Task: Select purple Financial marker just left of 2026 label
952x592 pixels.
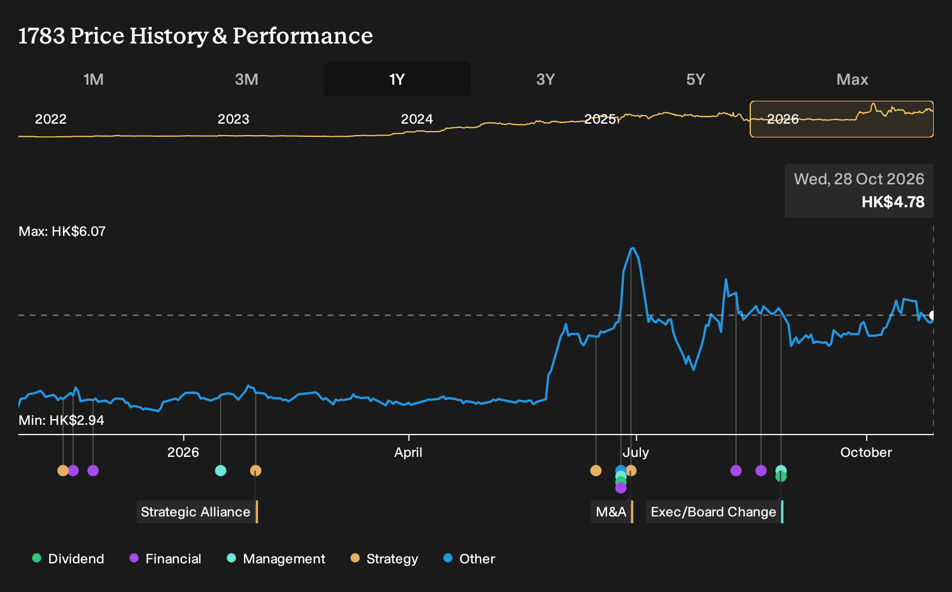Action: [x=93, y=471]
